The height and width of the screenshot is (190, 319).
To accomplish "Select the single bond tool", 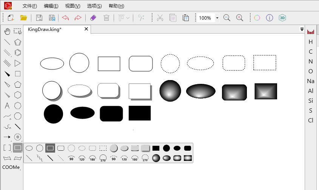I will 7,42.
